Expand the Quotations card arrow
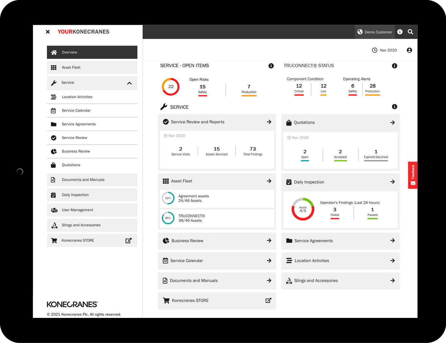The width and height of the screenshot is (446, 343). coord(392,122)
